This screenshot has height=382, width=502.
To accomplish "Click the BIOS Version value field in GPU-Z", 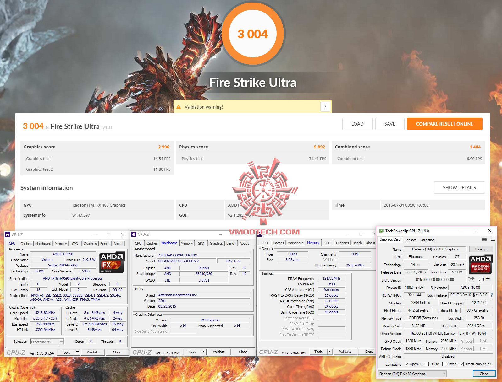I will [435, 280].
